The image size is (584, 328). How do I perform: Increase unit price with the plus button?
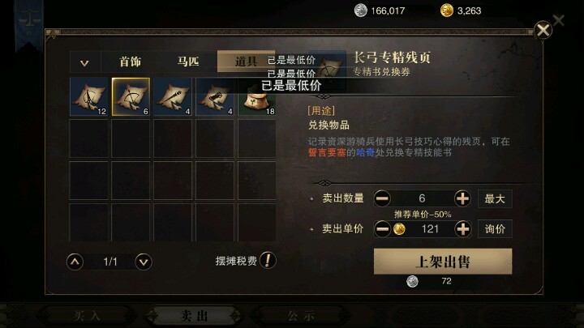coord(462,228)
